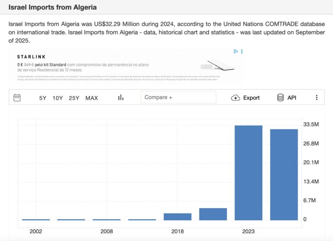Open the calendar date range picker
333x241 pixels.
tap(17, 97)
